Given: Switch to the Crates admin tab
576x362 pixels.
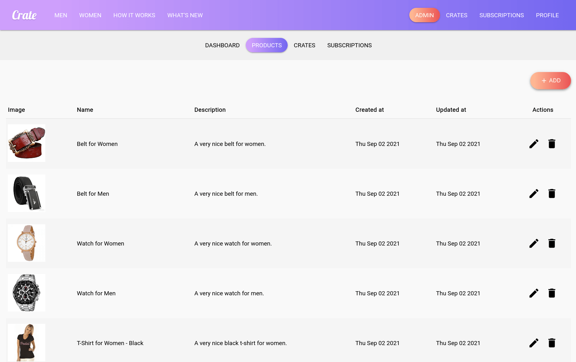Looking at the screenshot, I should coord(305,45).
